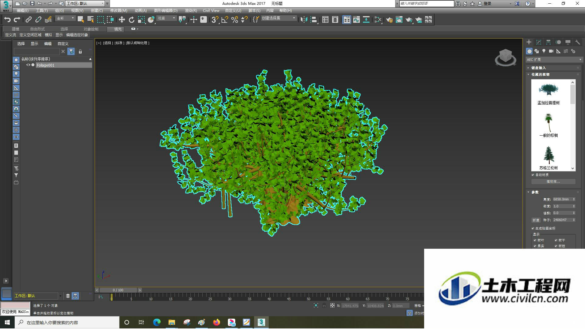Toggle the filter funnel in scene explorer search
The width and height of the screenshot is (585, 329).
point(71,51)
